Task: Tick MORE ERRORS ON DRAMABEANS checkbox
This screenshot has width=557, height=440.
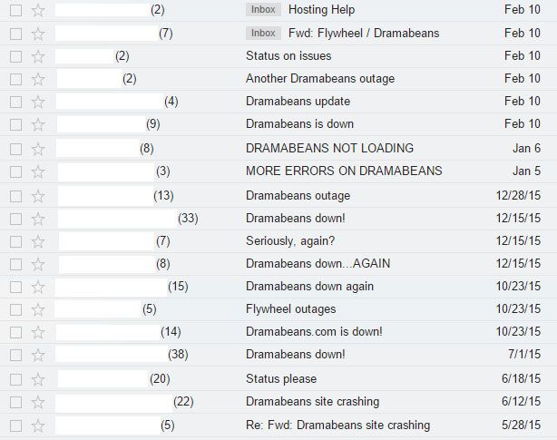Action: pos(15,171)
